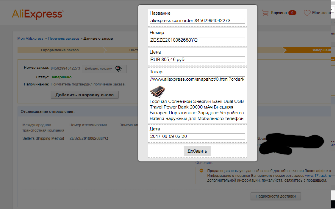335x209 pixels.
Task: Click the Добавить button in popup
Action: [x=197, y=151]
